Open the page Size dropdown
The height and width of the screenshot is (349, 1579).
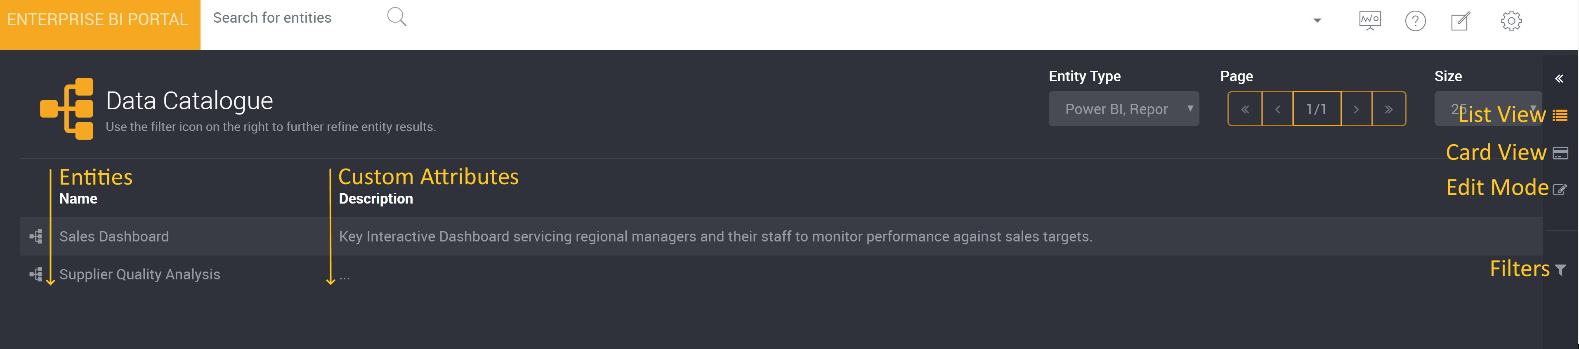click(1488, 109)
